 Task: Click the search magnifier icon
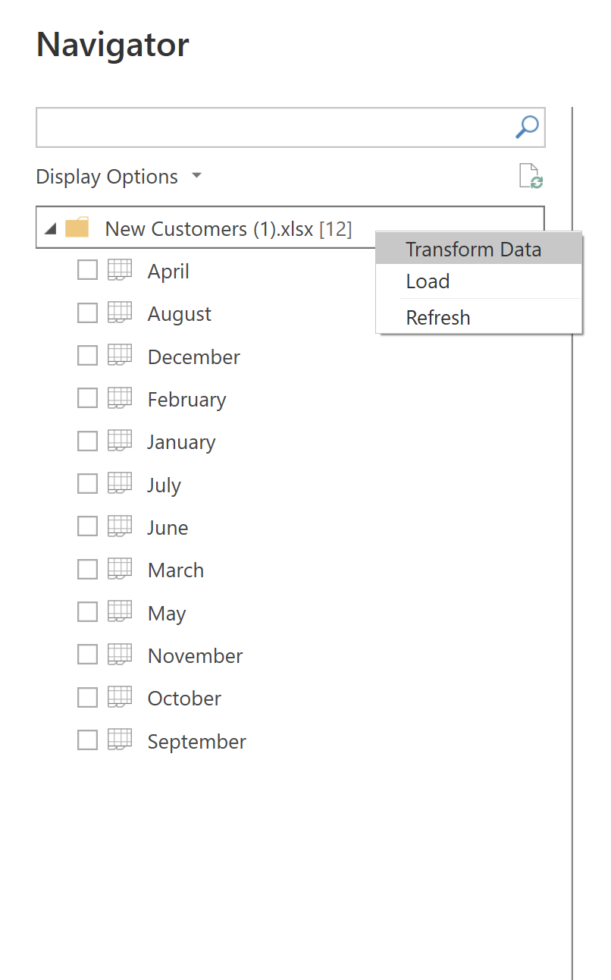coord(526,127)
